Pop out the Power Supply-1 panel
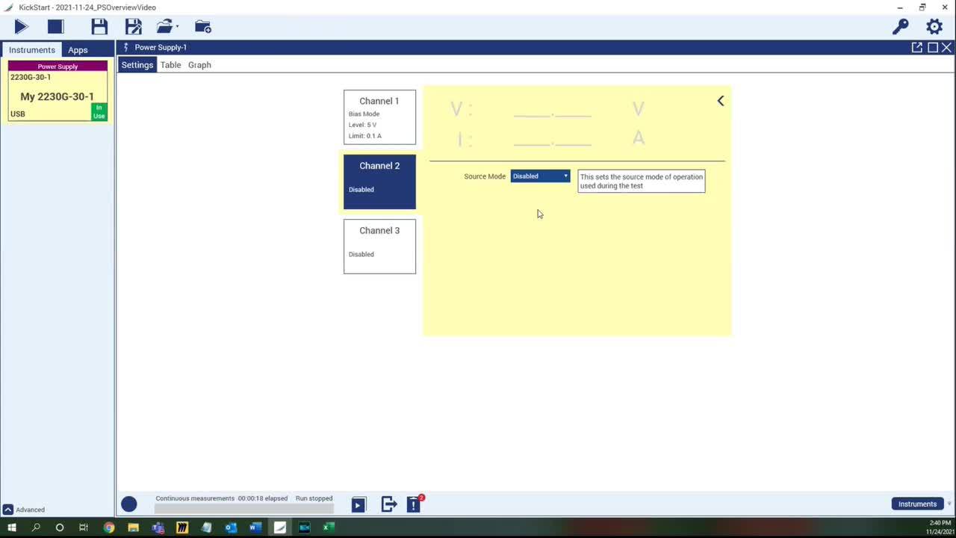 click(916, 47)
